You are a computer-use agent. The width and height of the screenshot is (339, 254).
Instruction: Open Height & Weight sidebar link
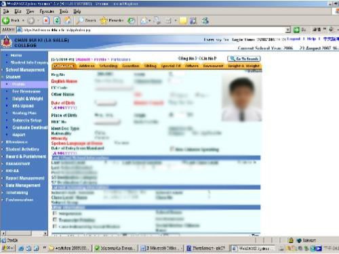coord(28,99)
